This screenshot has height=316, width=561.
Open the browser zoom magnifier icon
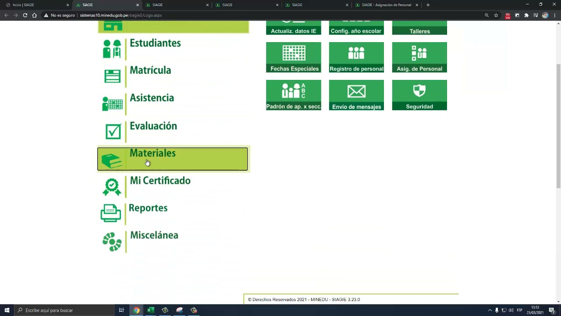tap(486, 15)
